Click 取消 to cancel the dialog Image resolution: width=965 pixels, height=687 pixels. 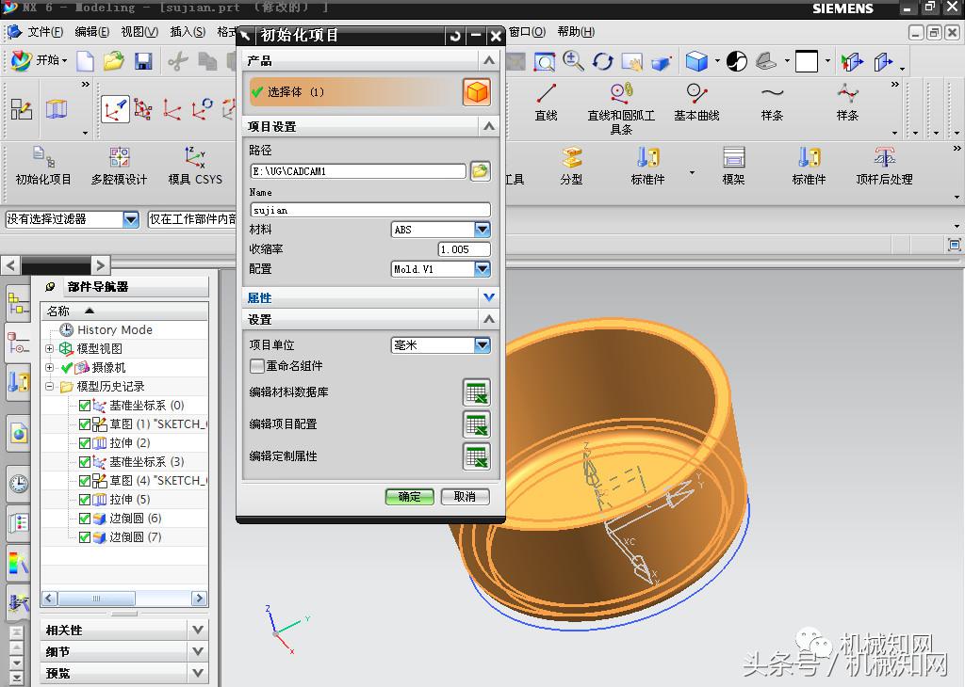[466, 498]
